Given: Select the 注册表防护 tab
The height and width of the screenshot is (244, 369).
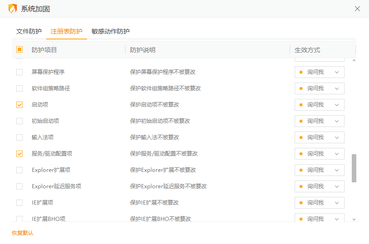Looking at the screenshot, I should 66,31.
